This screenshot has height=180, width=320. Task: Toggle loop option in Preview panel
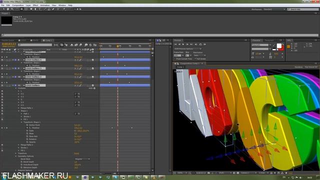[200, 44]
